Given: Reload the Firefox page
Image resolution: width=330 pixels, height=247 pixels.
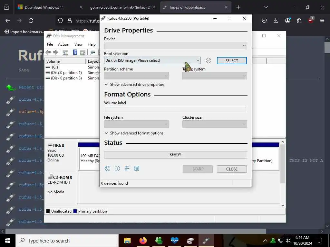Looking at the screenshot, I should pyautogui.click(x=31, y=21).
